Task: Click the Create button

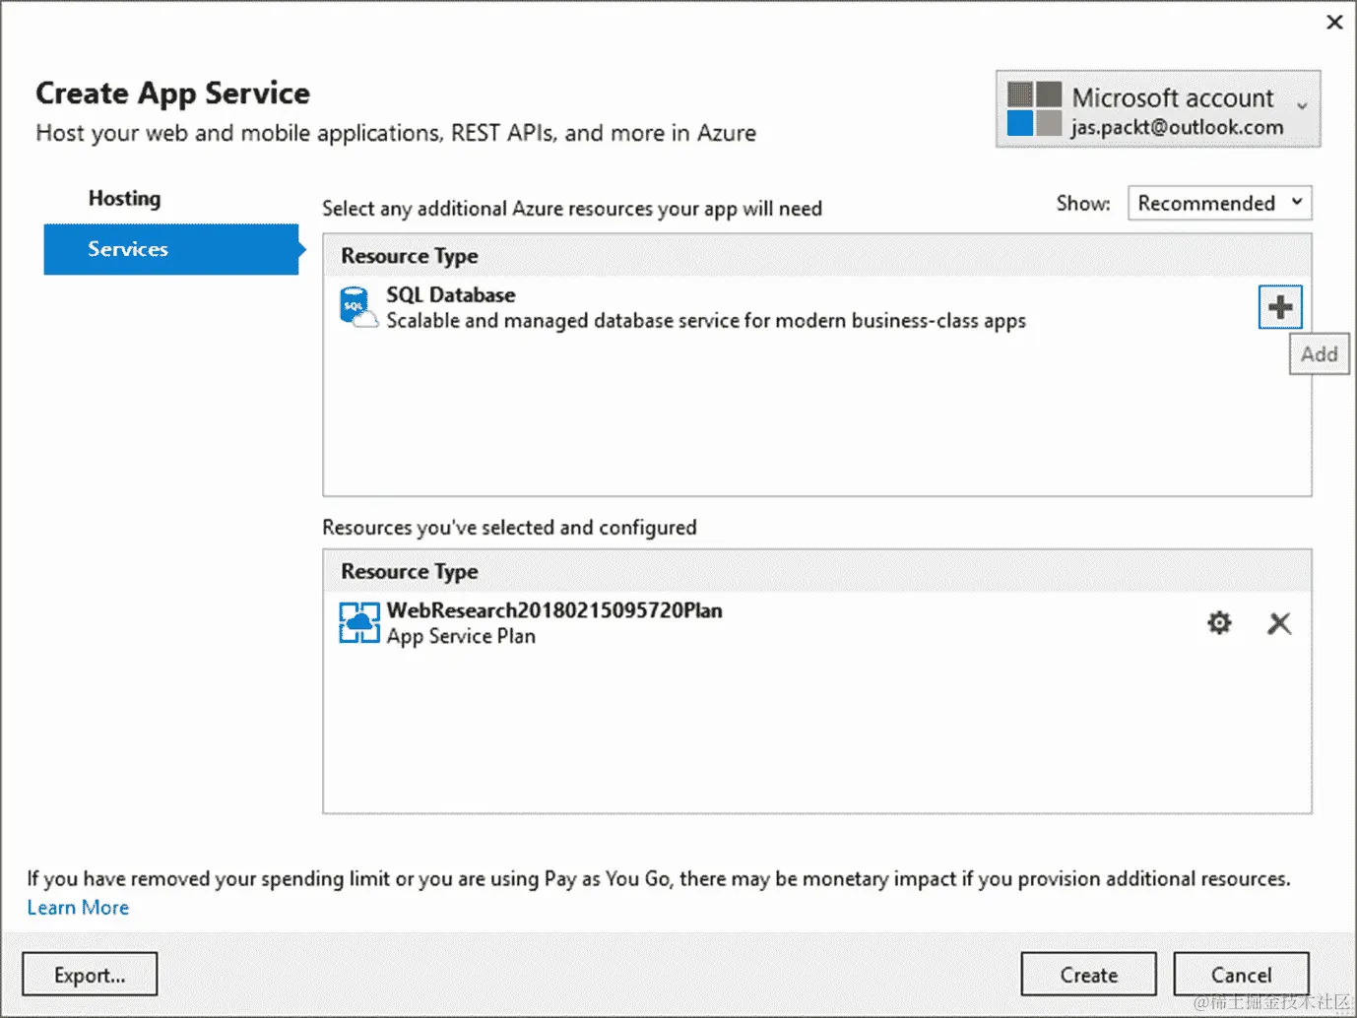Action: tap(1088, 975)
